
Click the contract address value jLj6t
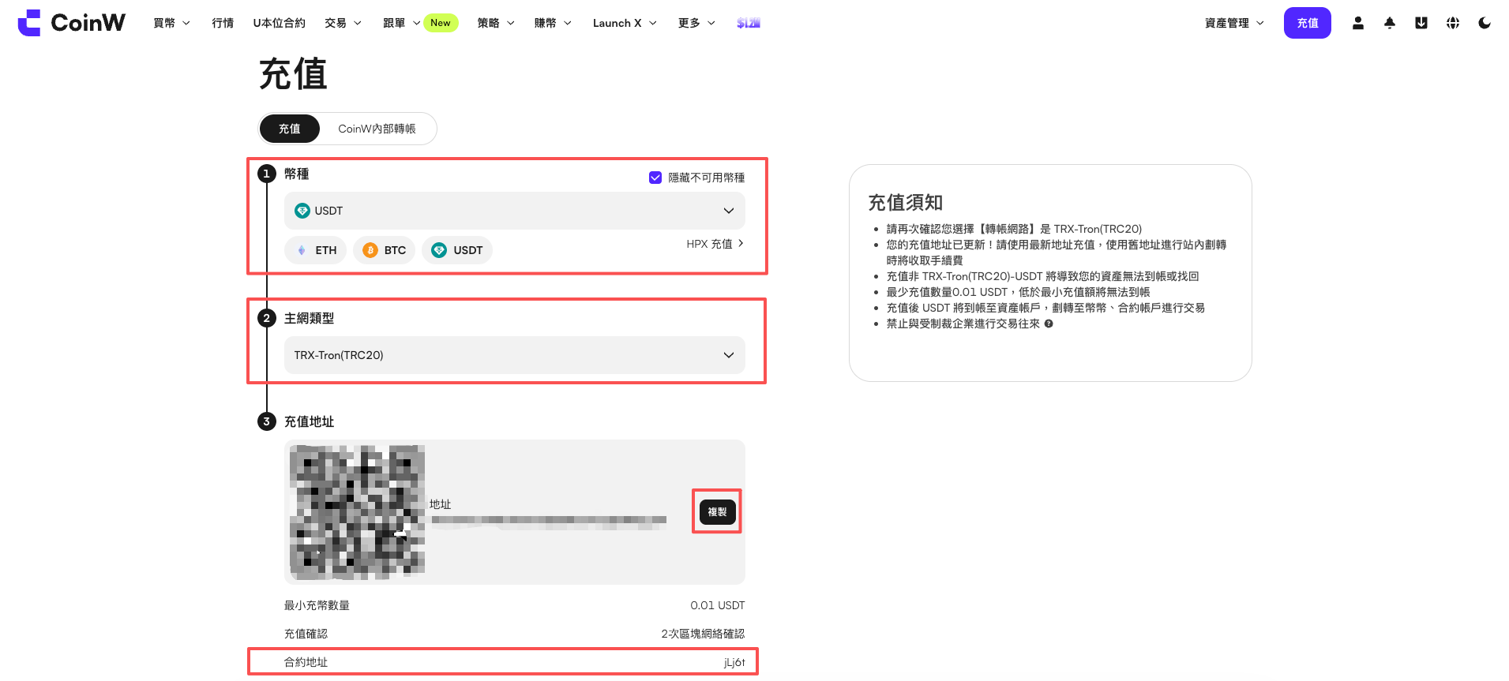coord(734,662)
